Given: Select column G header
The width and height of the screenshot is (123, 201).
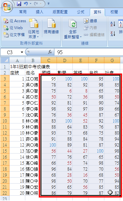Looking at the screenshot, I should (x=112, y=60).
